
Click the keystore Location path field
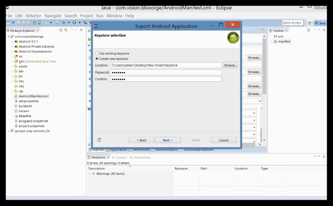tap(166, 65)
